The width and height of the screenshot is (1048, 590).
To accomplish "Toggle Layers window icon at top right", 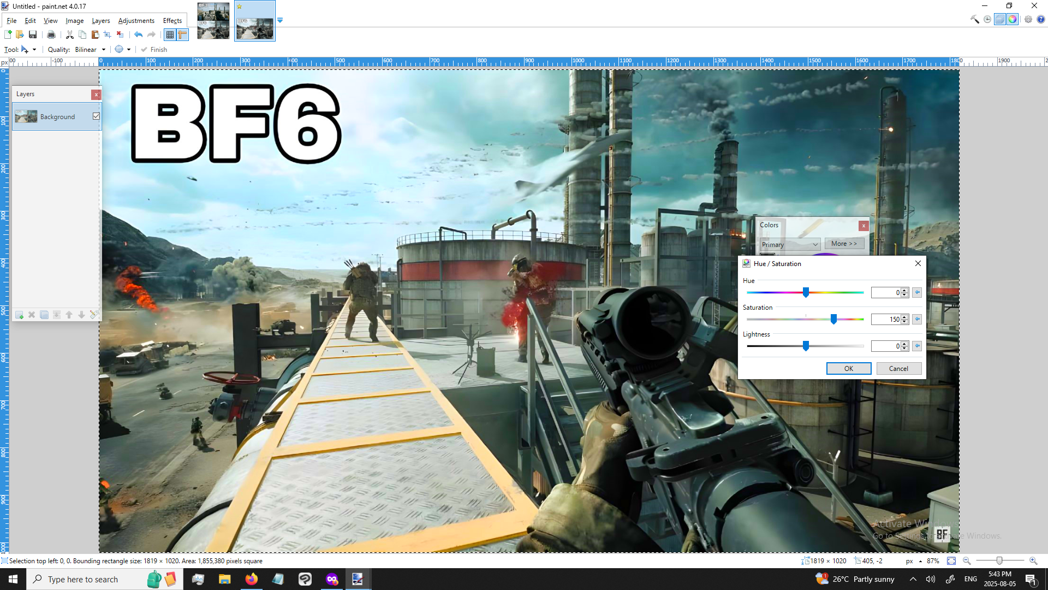I will point(1000,19).
